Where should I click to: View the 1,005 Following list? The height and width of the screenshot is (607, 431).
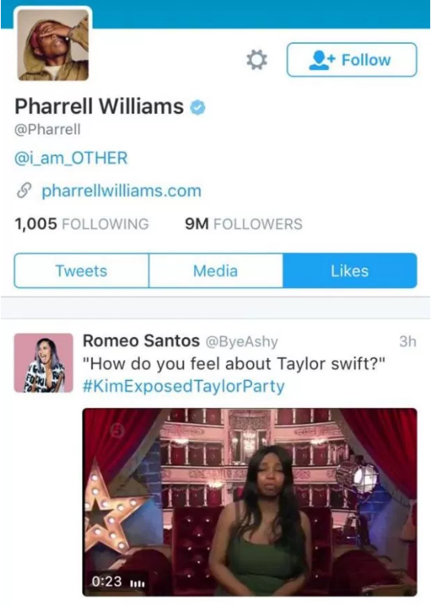[x=82, y=224]
